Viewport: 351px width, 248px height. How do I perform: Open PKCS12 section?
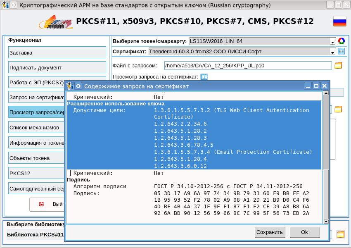pos(36,173)
